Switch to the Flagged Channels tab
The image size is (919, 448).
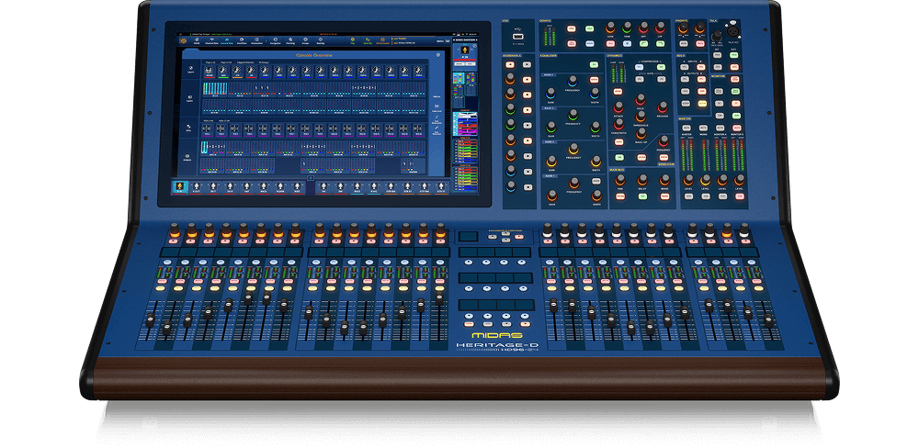[245, 62]
